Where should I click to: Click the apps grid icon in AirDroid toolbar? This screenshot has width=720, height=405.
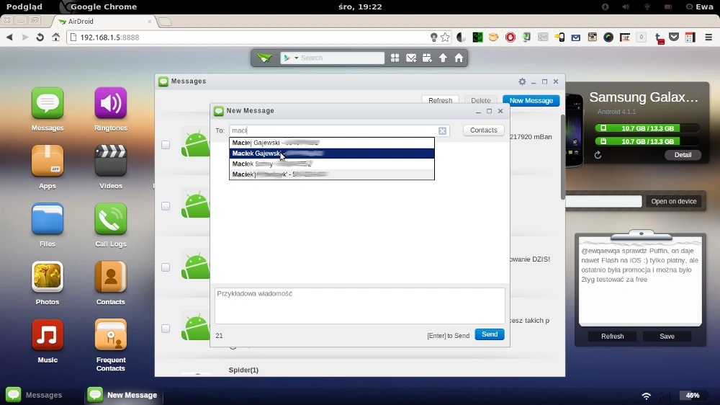coord(395,58)
